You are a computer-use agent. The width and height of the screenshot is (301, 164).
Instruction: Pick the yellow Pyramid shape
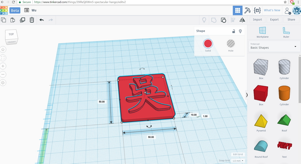(261, 121)
